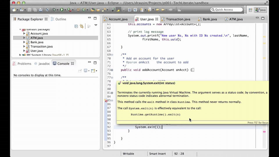
Task: Click the error marker on line 85
Action: [x=106, y=101]
